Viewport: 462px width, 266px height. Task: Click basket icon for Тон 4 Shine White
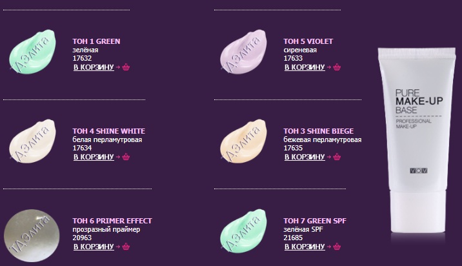tap(125, 156)
